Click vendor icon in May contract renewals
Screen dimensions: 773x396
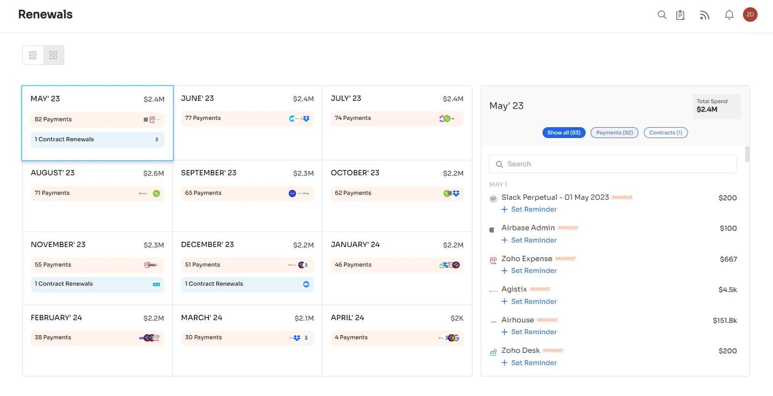point(157,139)
